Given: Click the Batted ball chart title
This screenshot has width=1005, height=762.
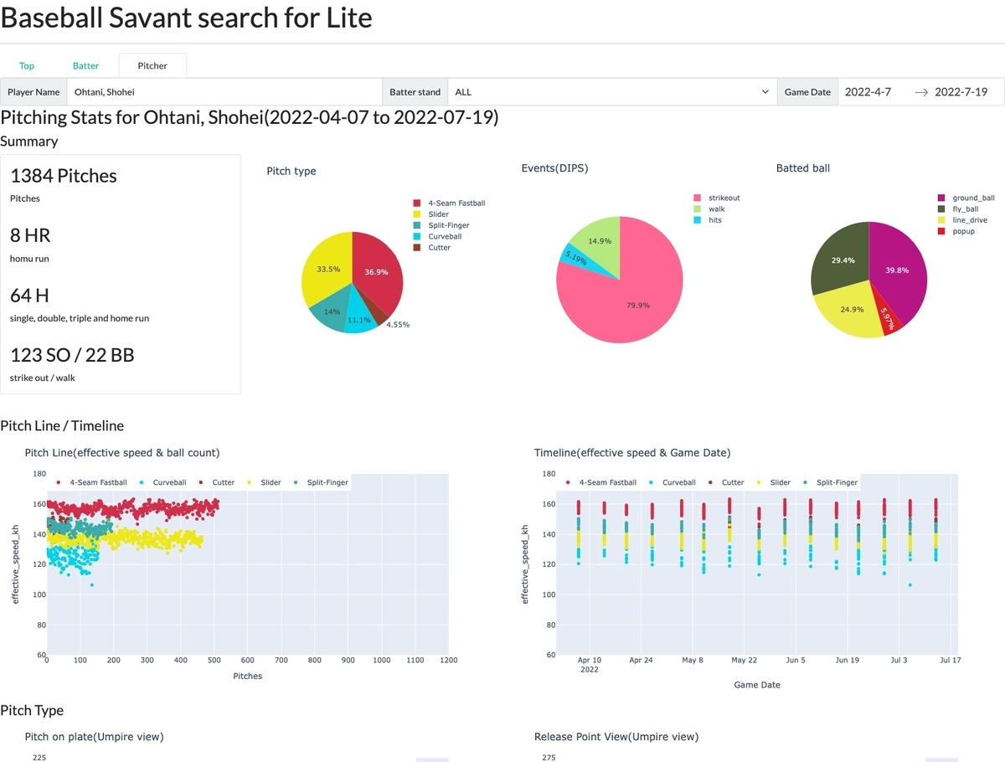Looking at the screenshot, I should [x=803, y=168].
